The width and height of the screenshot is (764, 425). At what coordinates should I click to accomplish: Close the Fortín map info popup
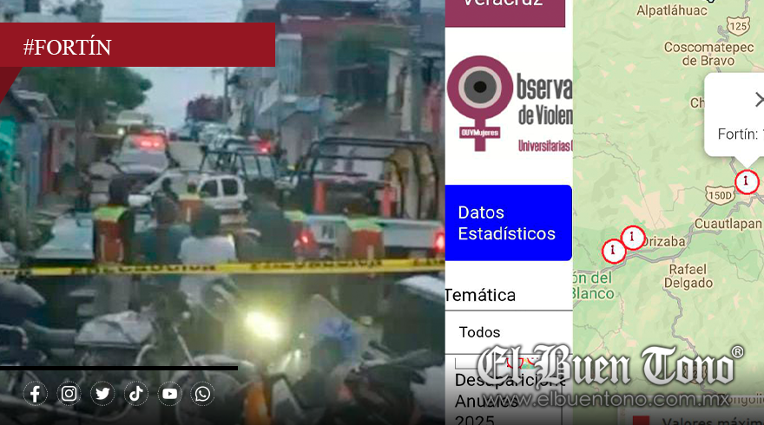tap(758, 100)
